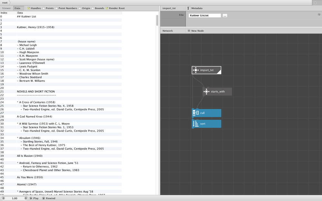The image size is (322, 201).
Task: Click the root breadcrumb
Action: pyautogui.click(x=5, y=3)
